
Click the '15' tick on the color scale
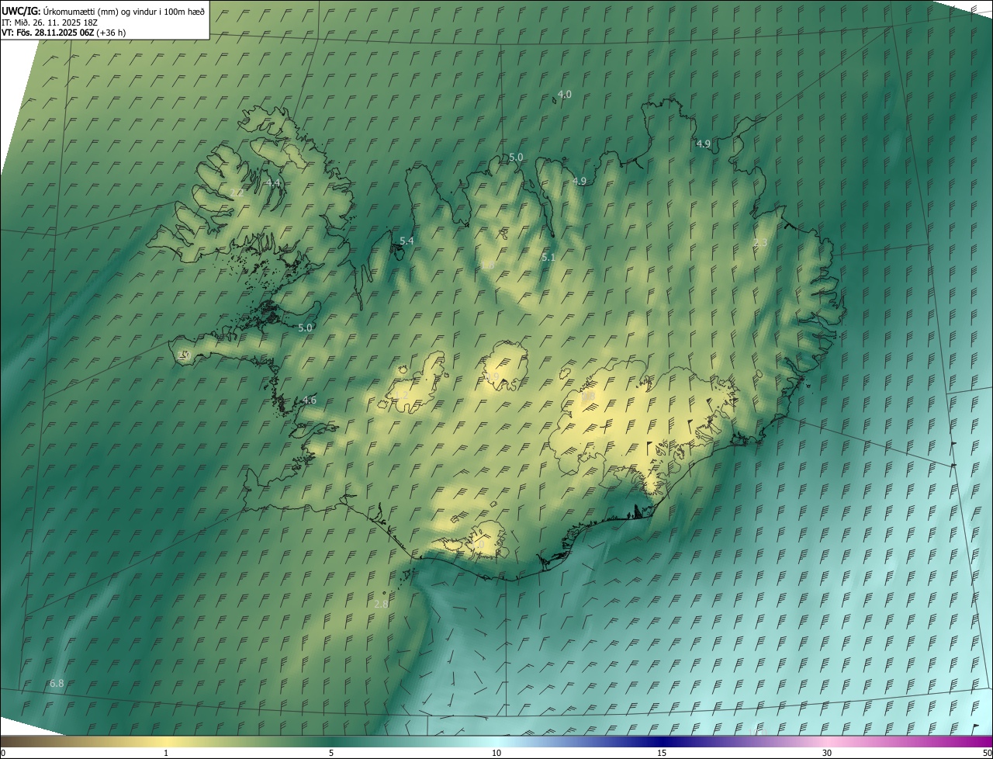[662, 753]
